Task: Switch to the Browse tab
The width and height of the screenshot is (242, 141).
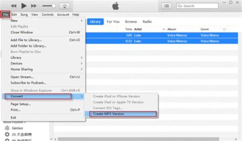Action: click(131, 22)
